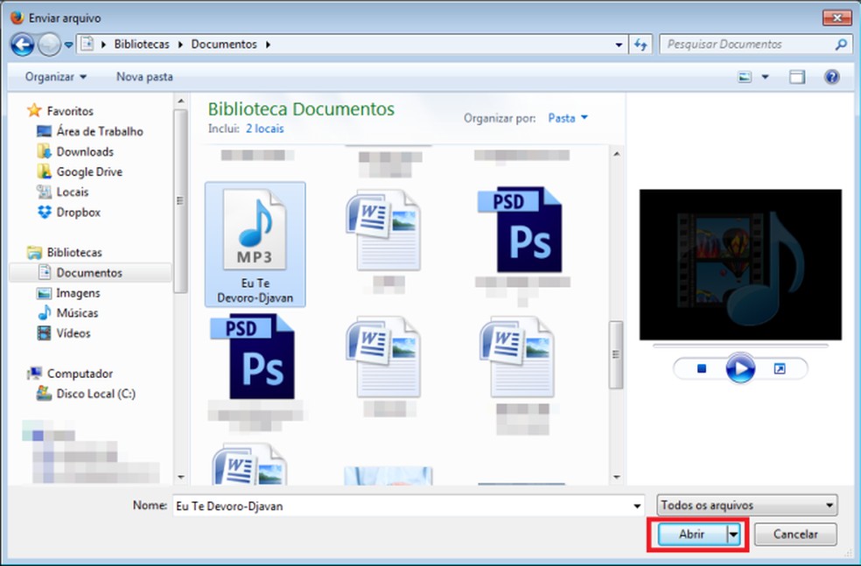Click the Abrir button
The height and width of the screenshot is (566, 861).
[690, 534]
